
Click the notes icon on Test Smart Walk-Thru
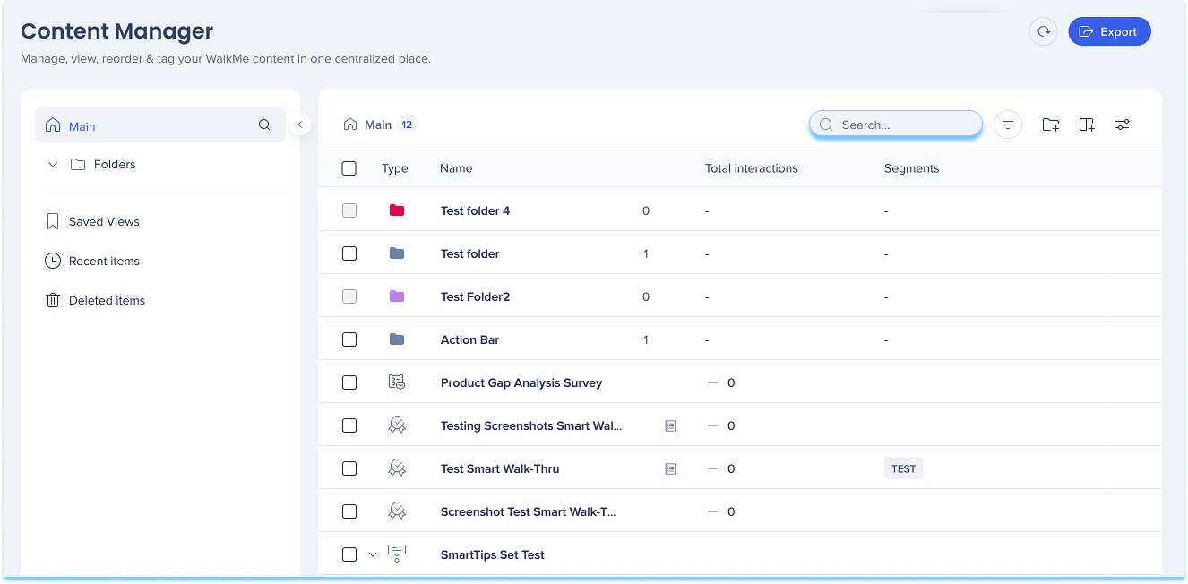[670, 468]
